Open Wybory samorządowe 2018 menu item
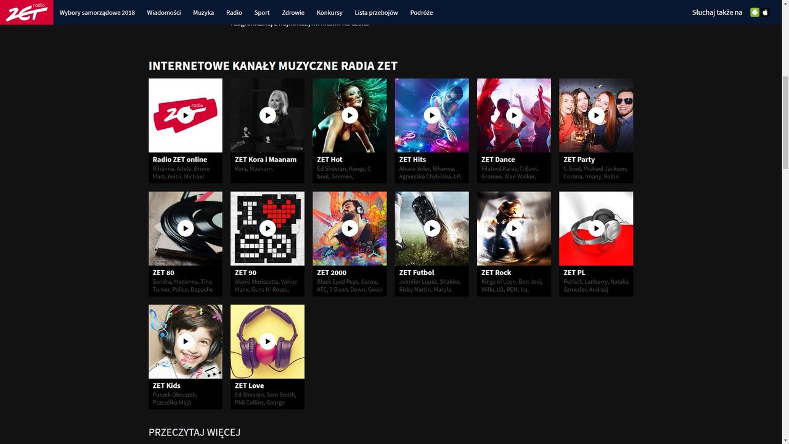789x444 pixels. click(97, 12)
